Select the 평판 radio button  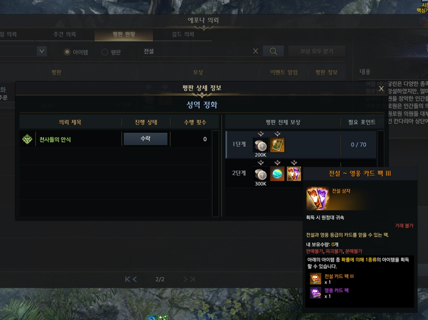105,52
